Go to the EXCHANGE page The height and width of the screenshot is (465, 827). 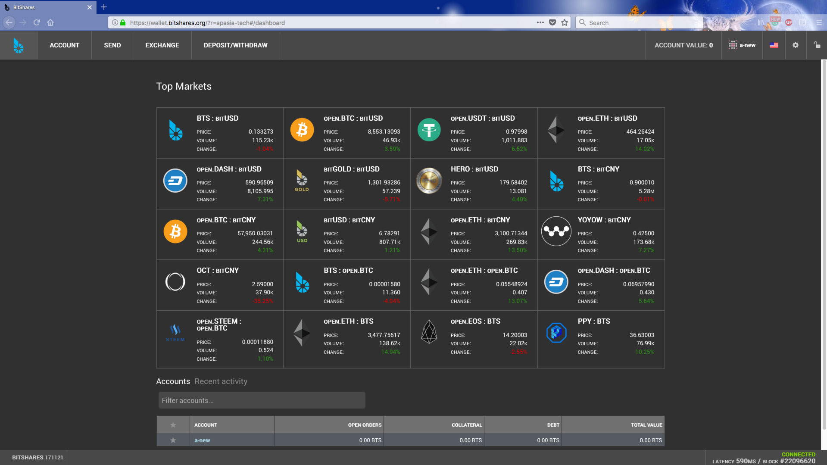pyautogui.click(x=162, y=45)
